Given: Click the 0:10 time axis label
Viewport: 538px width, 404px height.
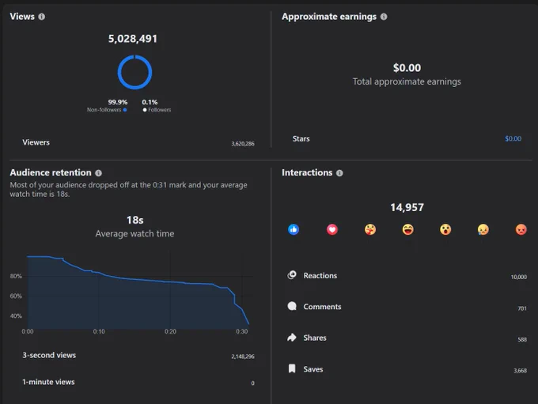Looking at the screenshot, I should 99,331.
